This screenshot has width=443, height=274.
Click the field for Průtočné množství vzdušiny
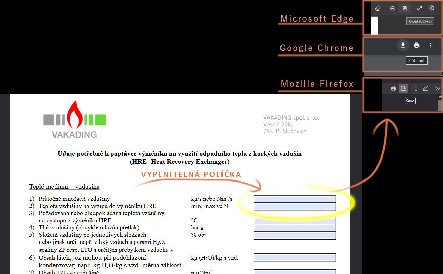tap(295, 199)
